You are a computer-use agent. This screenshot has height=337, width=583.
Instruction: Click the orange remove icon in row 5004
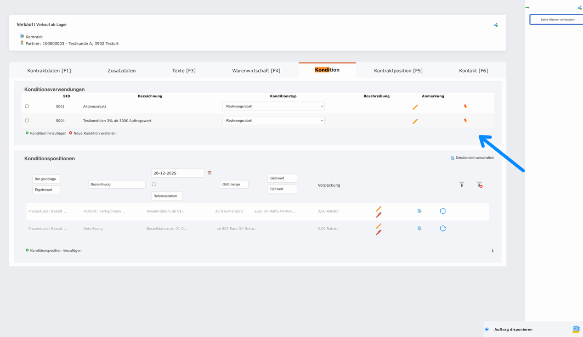coord(465,121)
